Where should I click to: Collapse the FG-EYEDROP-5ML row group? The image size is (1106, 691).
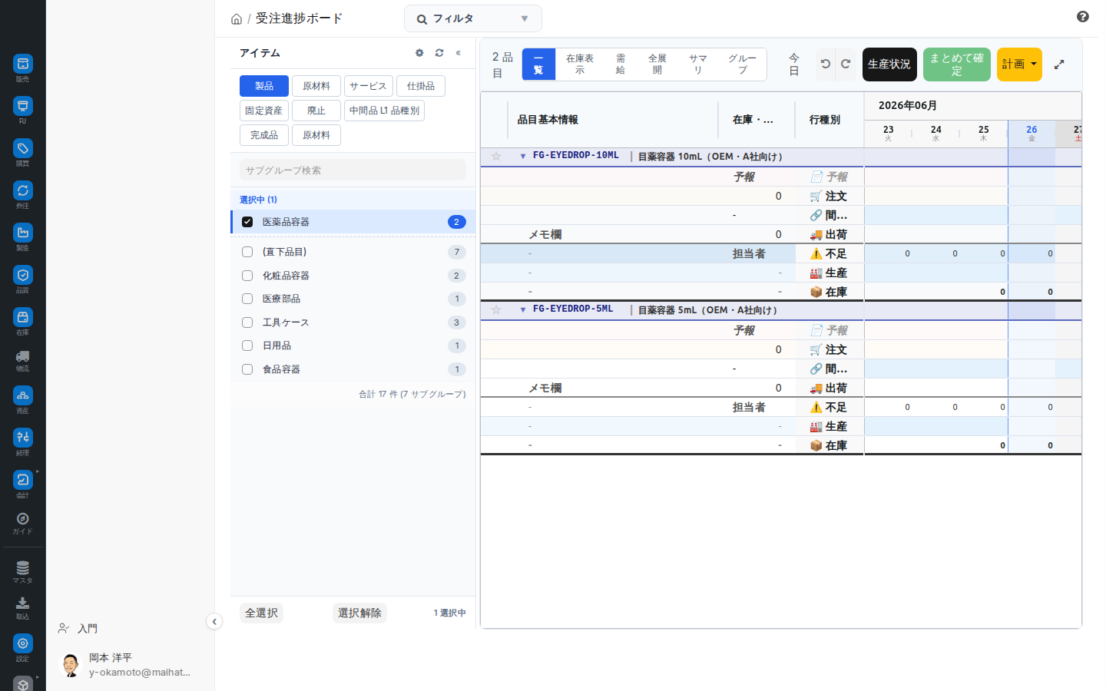click(x=523, y=310)
